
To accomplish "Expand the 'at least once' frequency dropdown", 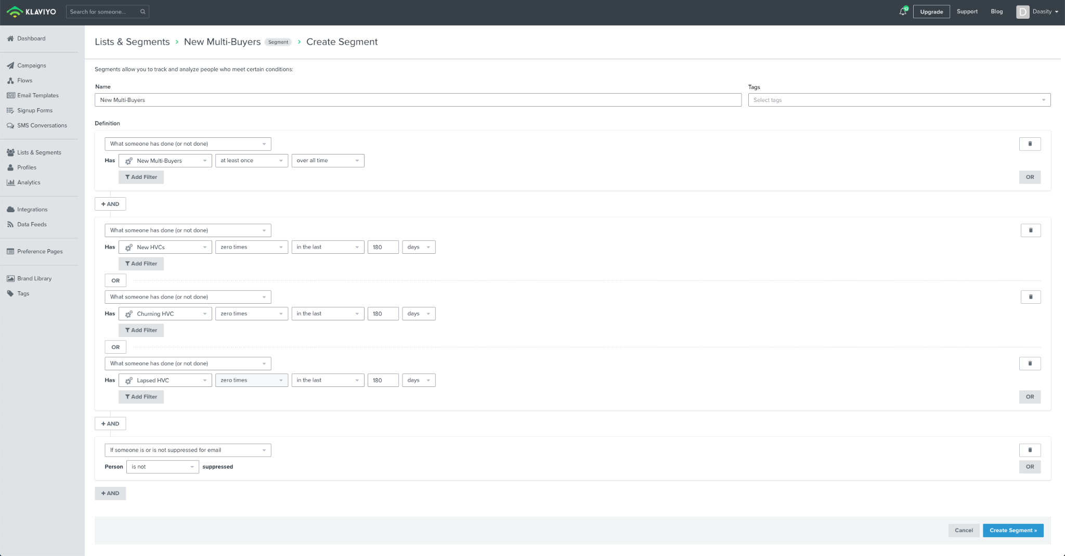I will tap(251, 161).
